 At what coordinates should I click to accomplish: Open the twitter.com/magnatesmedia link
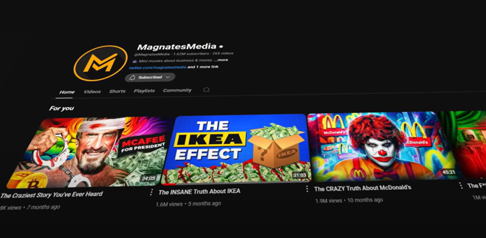point(157,67)
